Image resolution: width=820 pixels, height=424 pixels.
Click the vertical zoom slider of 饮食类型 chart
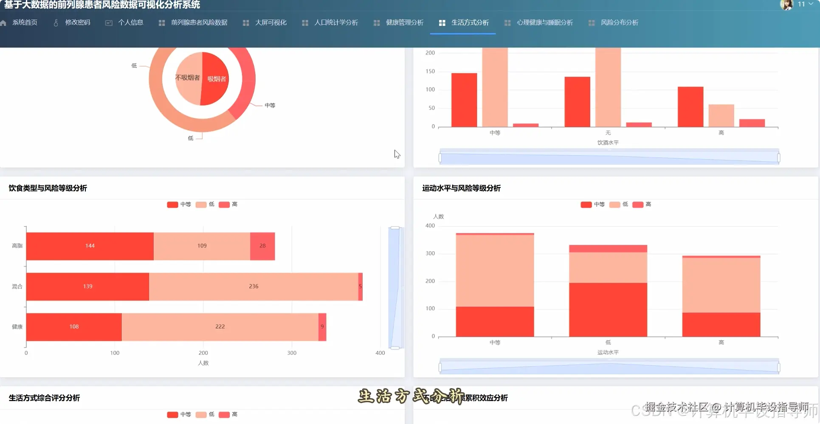click(395, 288)
